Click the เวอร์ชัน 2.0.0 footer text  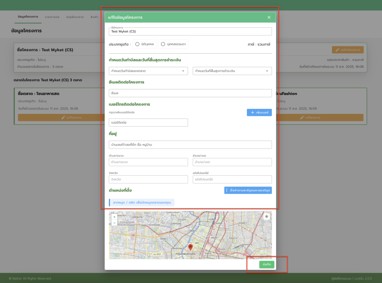(x=363, y=279)
